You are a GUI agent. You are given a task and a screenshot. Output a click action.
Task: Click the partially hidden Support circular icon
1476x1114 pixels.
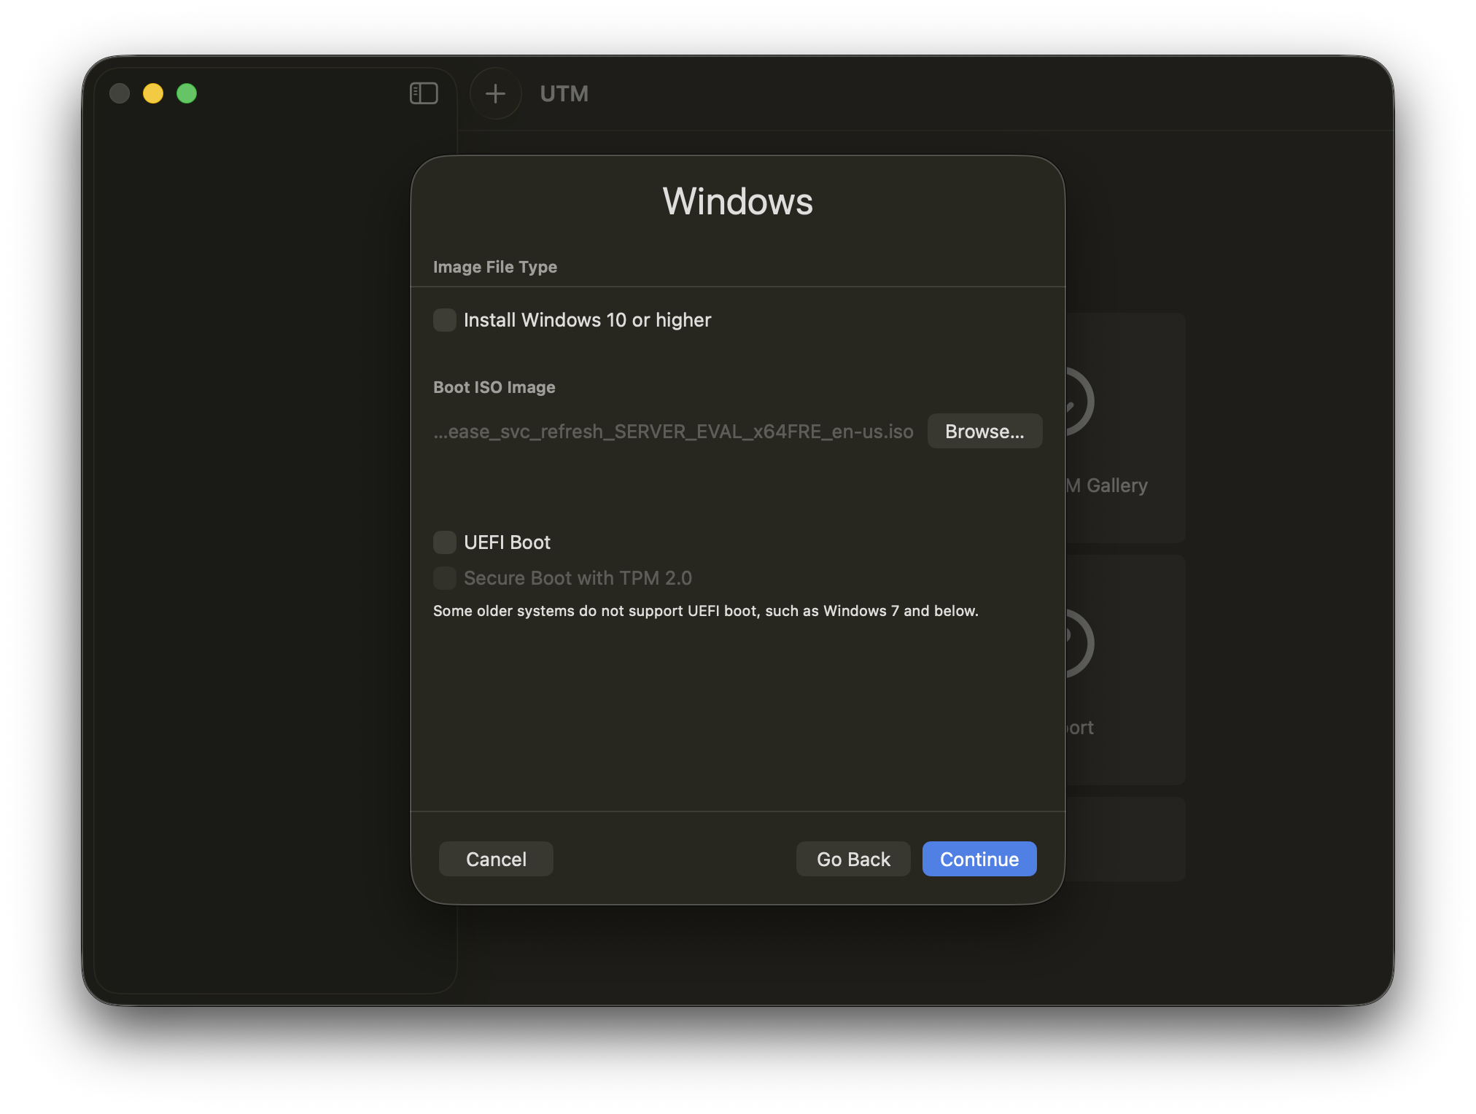pos(1080,644)
